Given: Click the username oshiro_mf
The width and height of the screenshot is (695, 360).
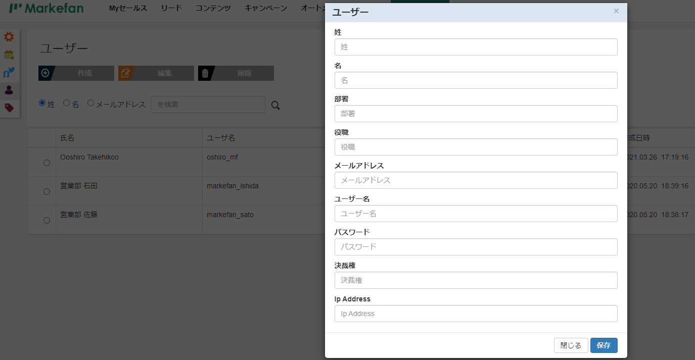Looking at the screenshot, I should point(222,157).
